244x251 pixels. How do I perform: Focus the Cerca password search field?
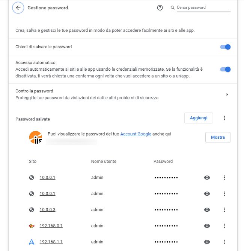[x=203, y=7]
